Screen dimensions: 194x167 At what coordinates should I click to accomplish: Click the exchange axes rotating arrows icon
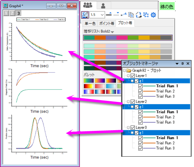coord(138,15)
